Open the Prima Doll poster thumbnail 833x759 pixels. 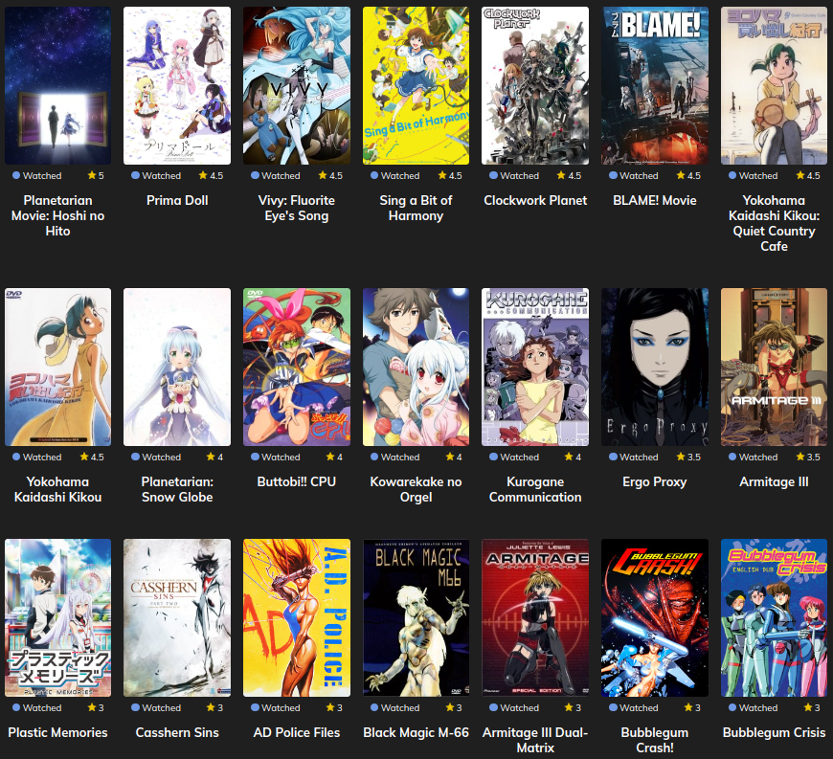point(177,85)
